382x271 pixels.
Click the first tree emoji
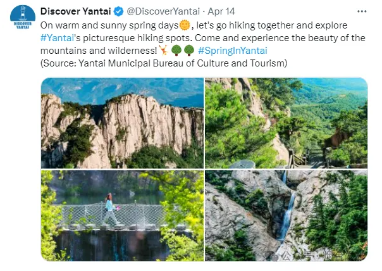coord(177,51)
